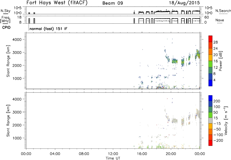Click the 'Power [dB]' color bar label
This screenshot has height=160, width=231.
(221, 61)
